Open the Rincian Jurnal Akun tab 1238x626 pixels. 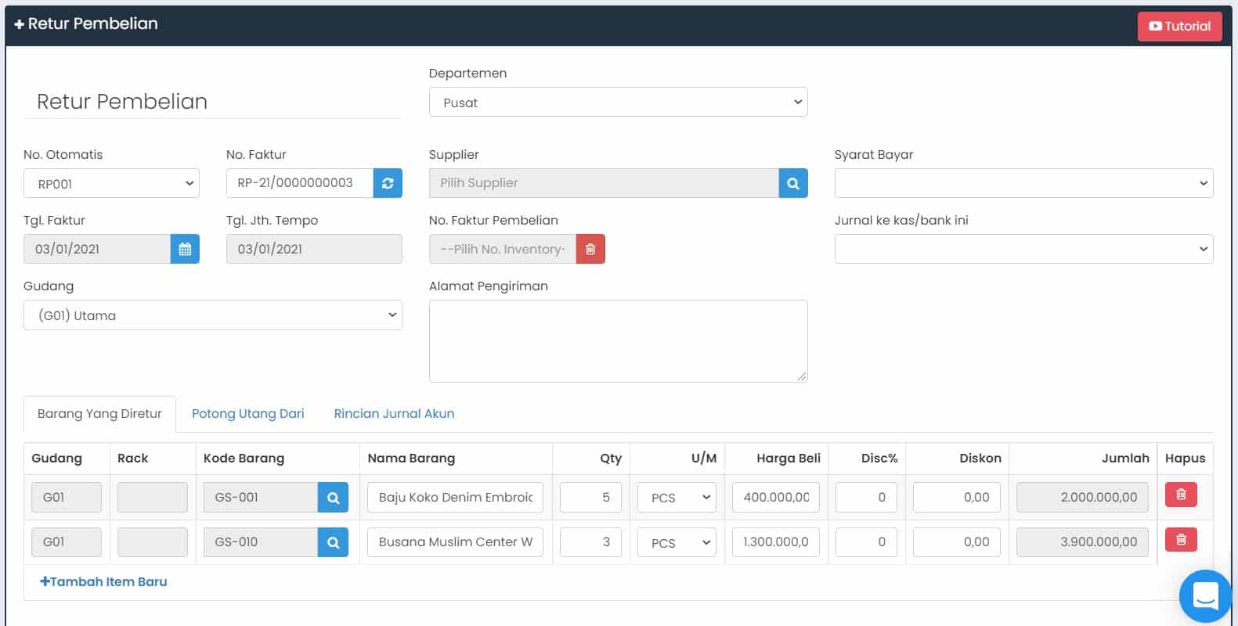click(x=394, y=414)
